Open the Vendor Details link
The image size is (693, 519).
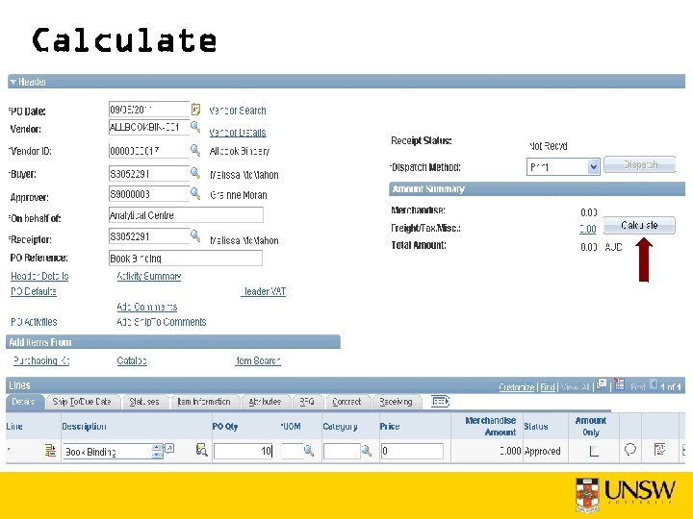tap(238, 133)
